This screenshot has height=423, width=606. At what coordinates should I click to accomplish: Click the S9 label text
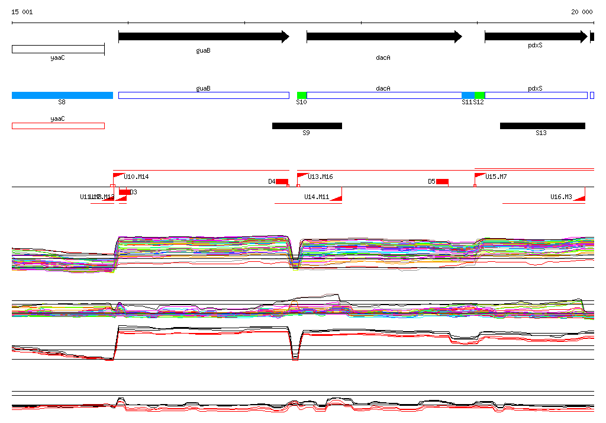coord(306,133)
